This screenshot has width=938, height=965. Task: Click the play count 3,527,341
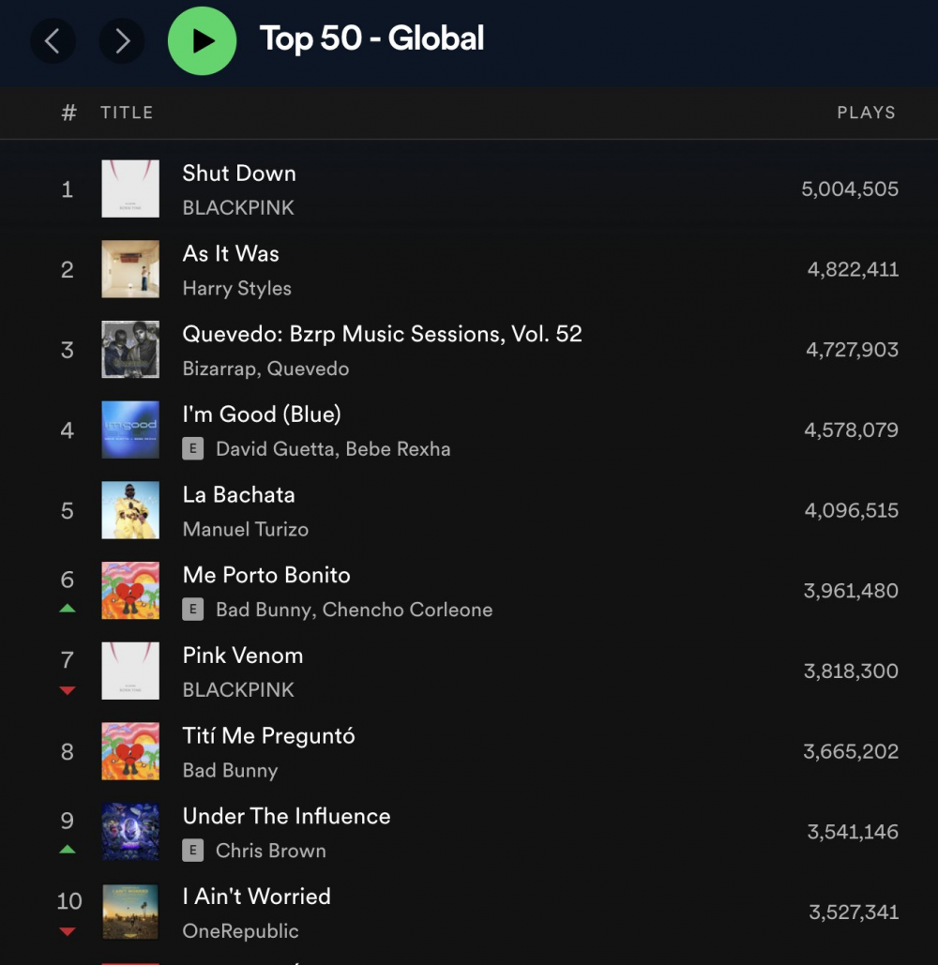pos(854,912)
